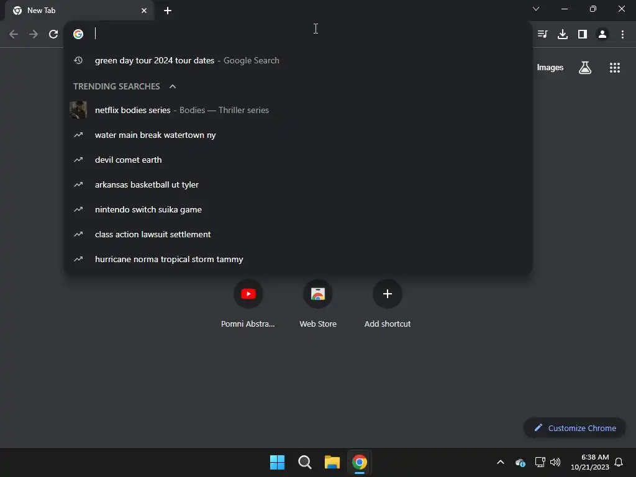Viewport: 636px width, 477px height.
Task: Open network status tray icon
Action: pyautogui.click(x=540, y=462)
